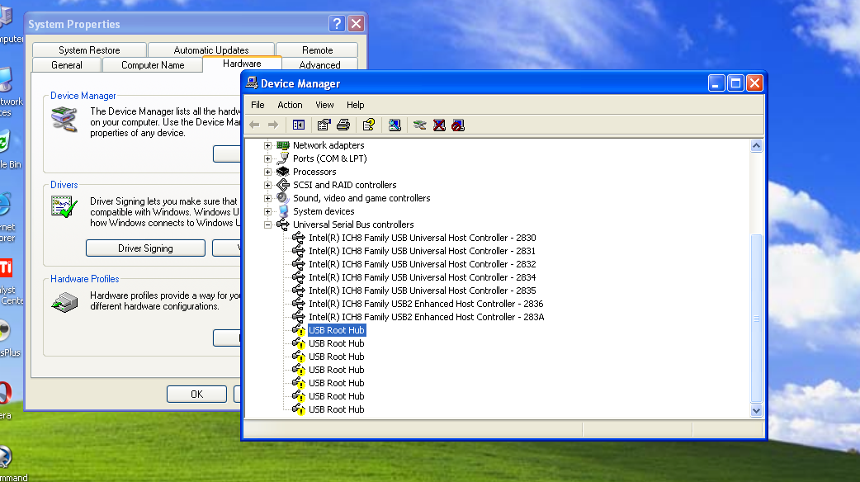This screenshot has width=860, height=482.
Task: Toggle the console tree show/hide icon
Action: [x=299, y=125]
